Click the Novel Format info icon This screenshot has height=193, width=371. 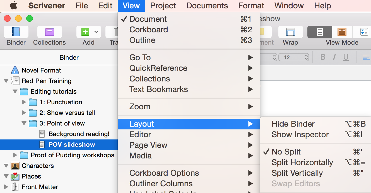pyautogui.click(x=15, y=70)
